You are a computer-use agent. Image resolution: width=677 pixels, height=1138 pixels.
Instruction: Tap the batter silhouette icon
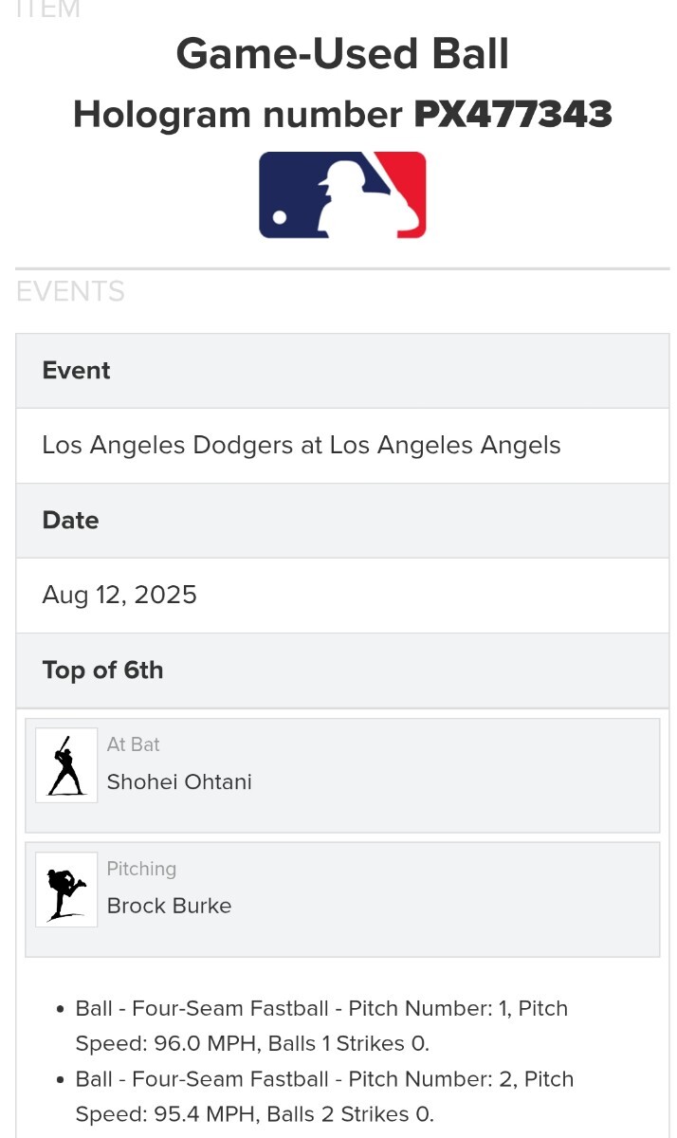66,765
